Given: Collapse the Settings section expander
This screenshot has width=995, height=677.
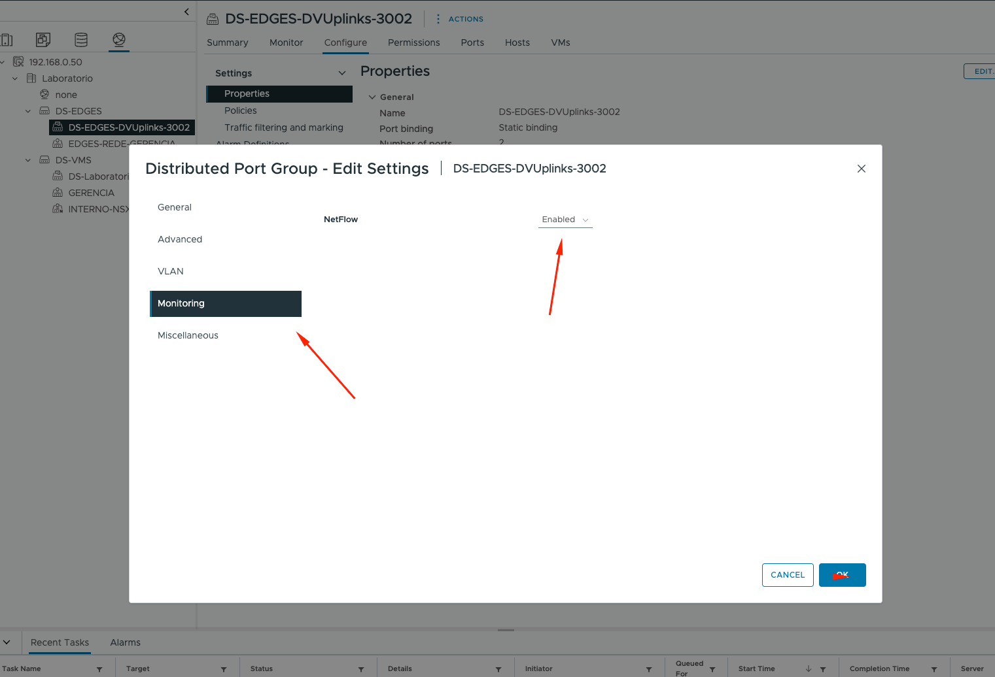Looking at the screenshot, I should click(341, 73).
